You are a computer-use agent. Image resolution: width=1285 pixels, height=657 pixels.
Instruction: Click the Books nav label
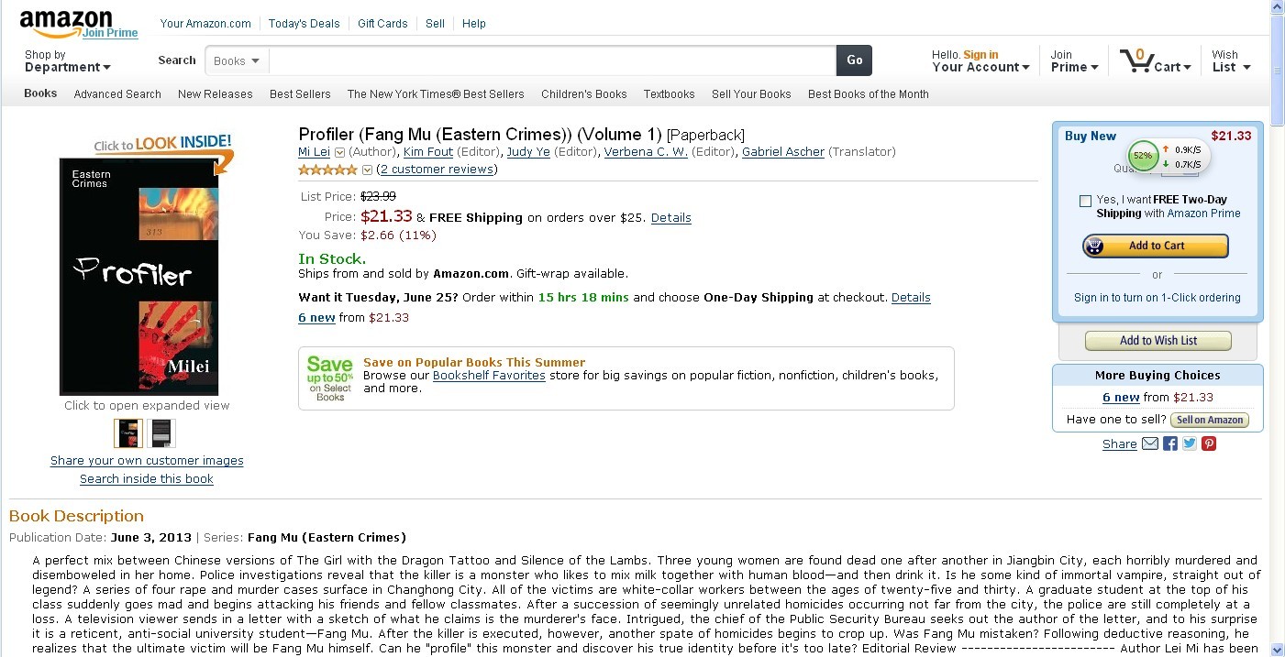40,93
